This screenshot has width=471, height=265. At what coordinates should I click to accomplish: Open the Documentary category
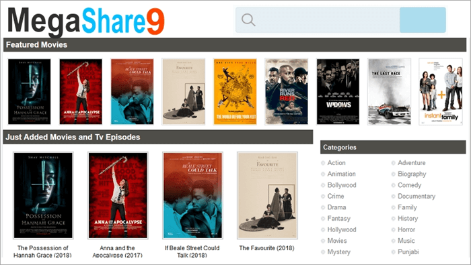click(416, 197)
